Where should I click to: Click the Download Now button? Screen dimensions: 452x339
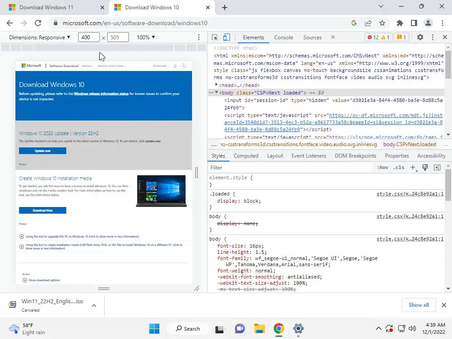pyautogui.click(x=43, y=211)
